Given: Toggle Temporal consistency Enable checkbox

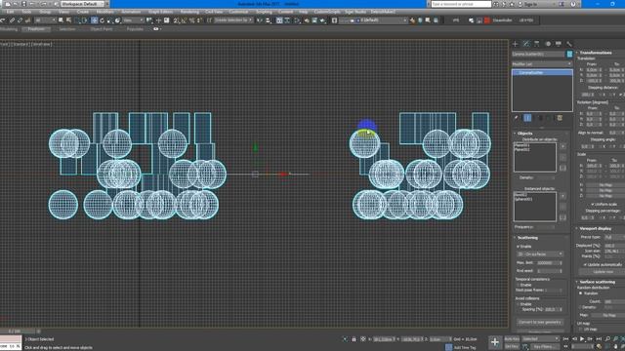Looking at the screenshot, I should pyautogui.click(x=519, y=285).
